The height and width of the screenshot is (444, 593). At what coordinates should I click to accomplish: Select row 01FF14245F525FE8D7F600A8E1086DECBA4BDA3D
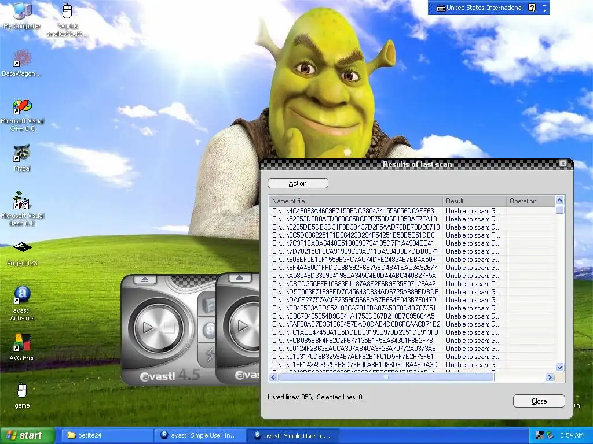412,365
